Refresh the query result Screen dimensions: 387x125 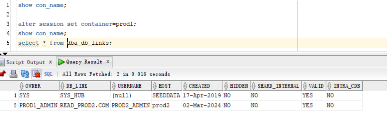click(25, 74)
